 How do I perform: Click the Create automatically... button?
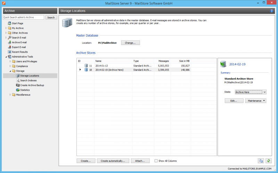tap(113, 161)
